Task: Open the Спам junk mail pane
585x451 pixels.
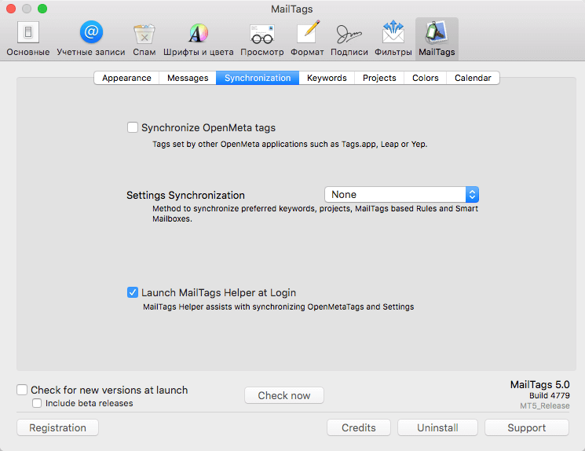Action: (144, 38)
